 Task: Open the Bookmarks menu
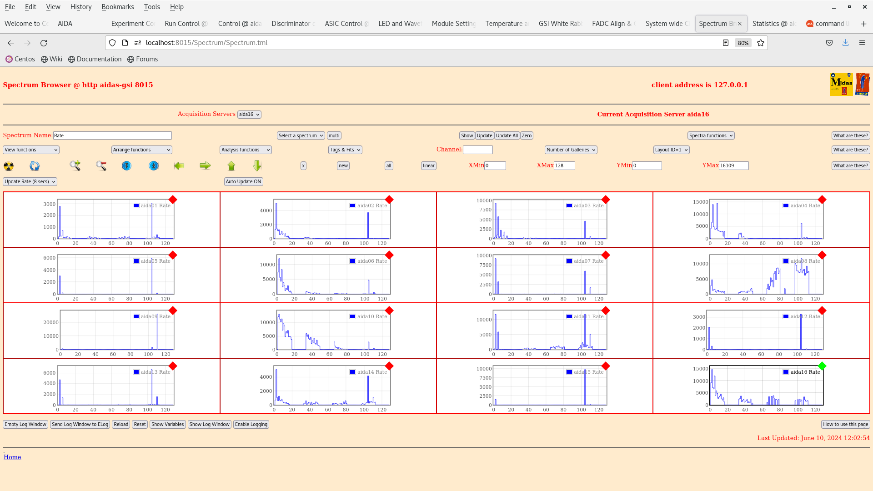click(x=117, y=7)
